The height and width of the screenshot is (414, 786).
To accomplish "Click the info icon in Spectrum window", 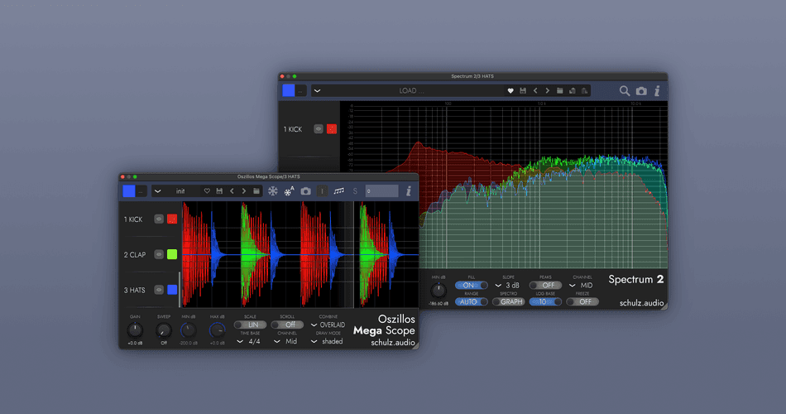I will [x=657, y=91].
